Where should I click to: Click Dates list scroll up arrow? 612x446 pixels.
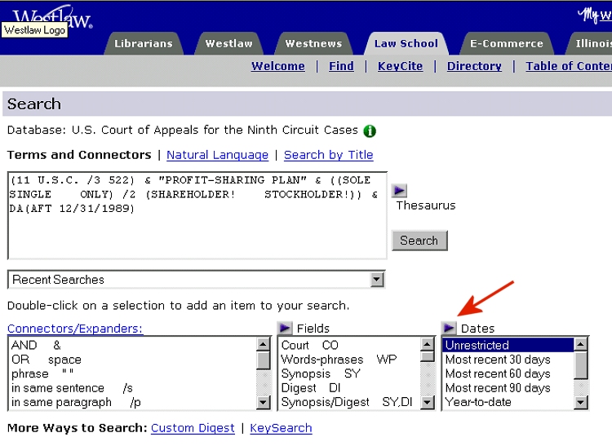point(581,344)
